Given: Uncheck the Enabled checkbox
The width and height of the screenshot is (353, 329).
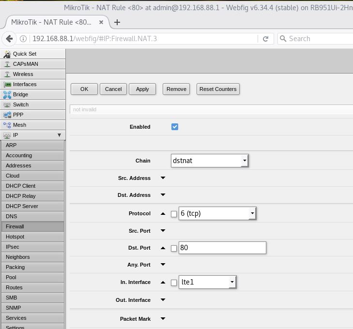Looking at the screenshot, I should [x=175, y=127].
